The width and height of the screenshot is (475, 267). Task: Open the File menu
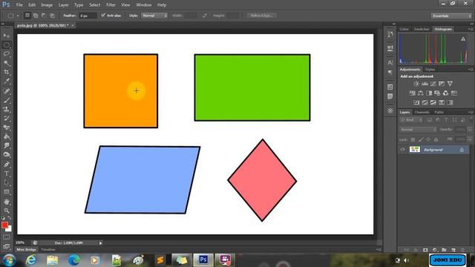(19, 5)
